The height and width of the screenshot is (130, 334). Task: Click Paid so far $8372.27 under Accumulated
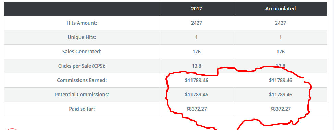280,109
